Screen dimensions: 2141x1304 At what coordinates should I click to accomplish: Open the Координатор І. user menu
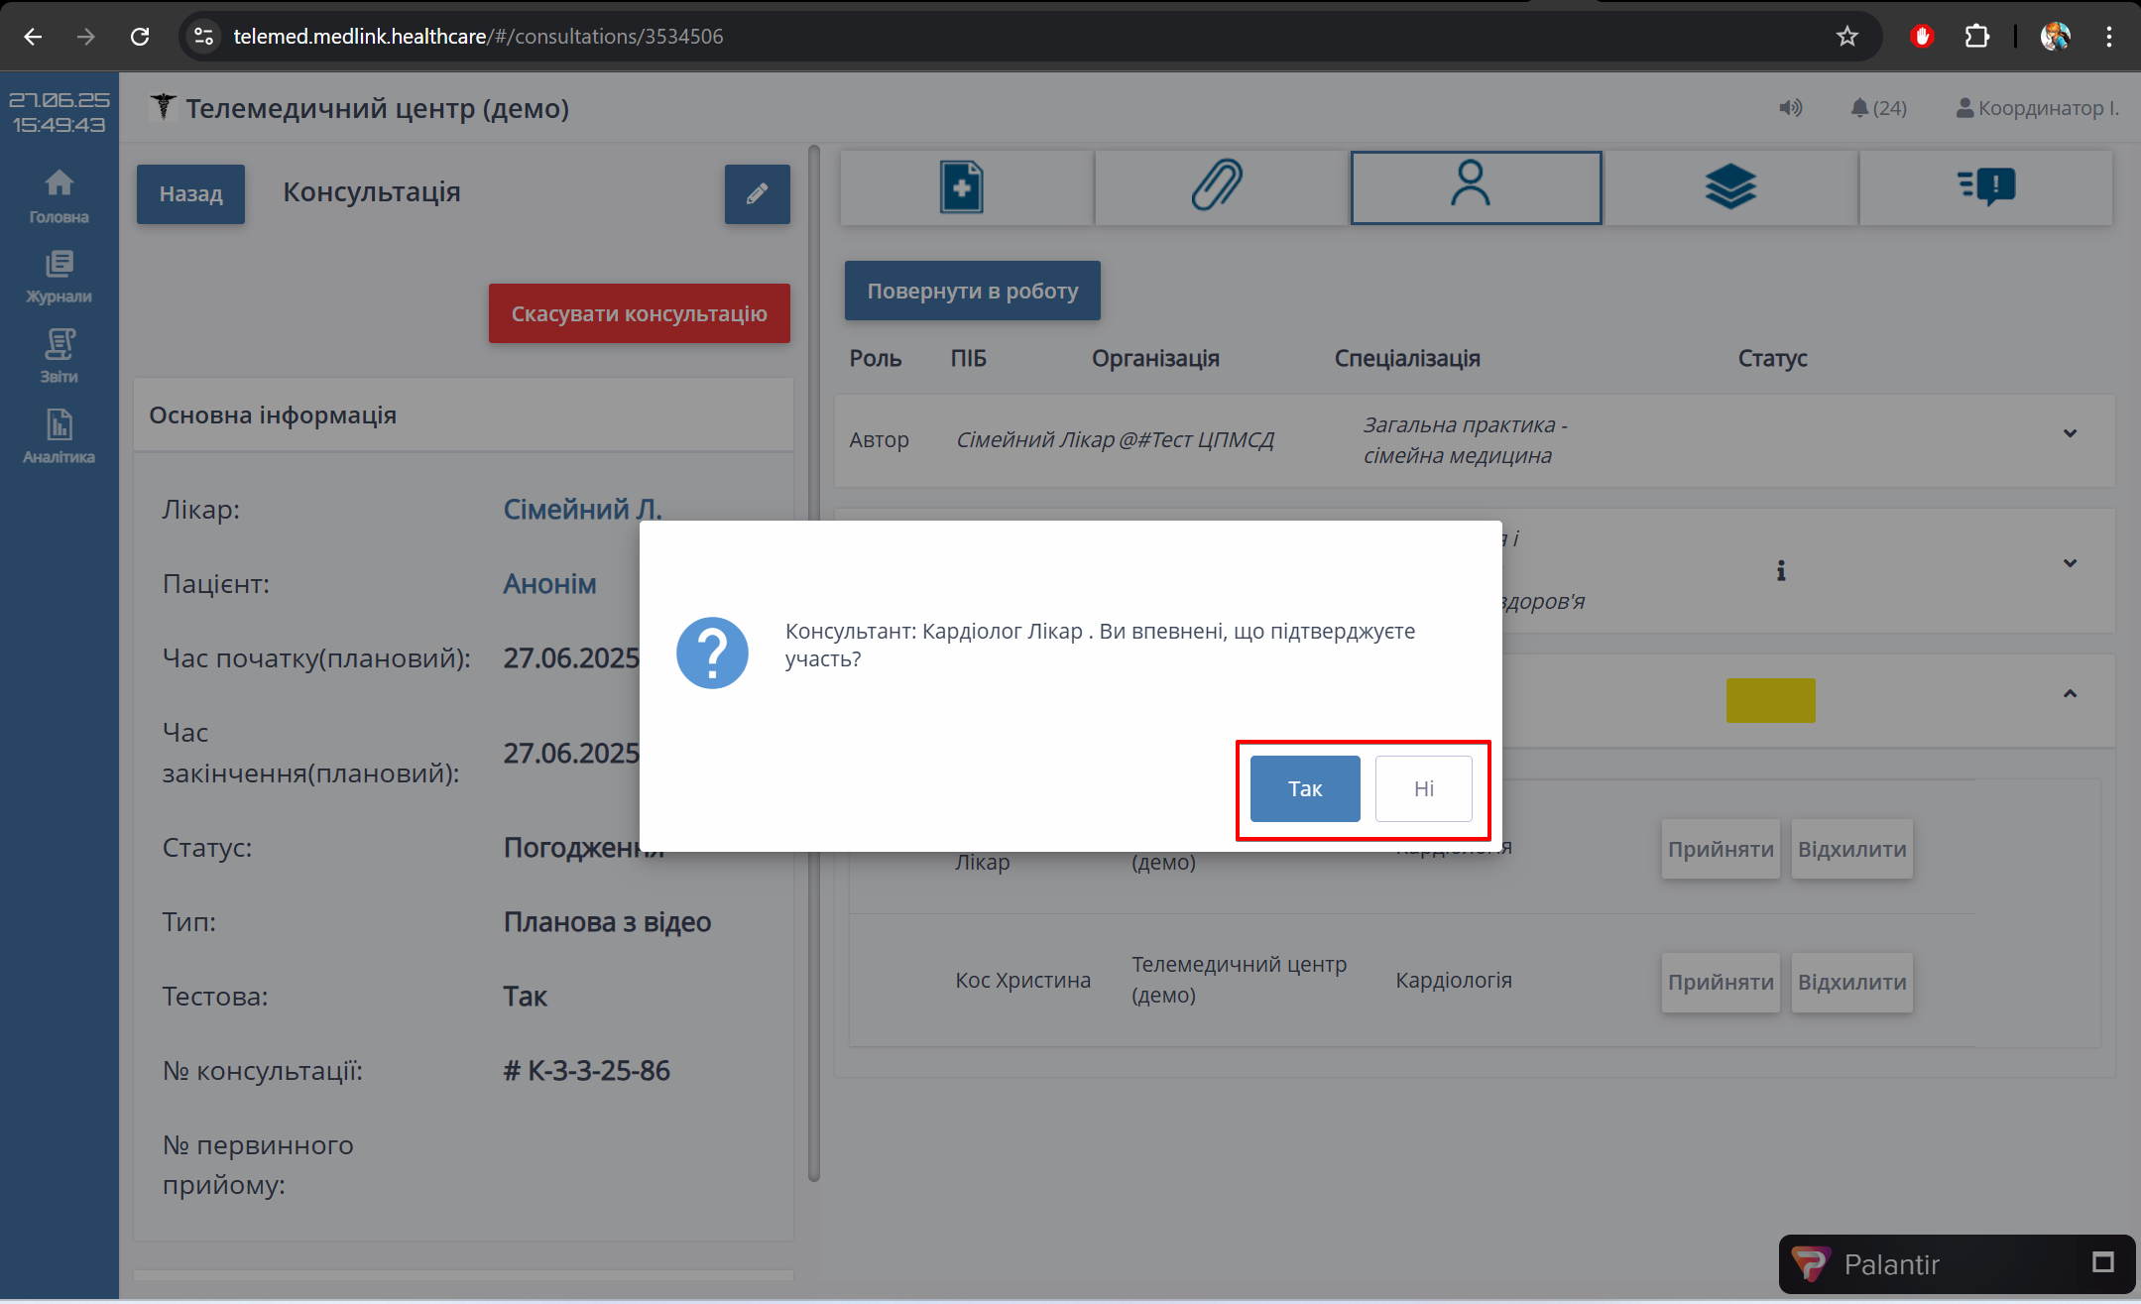(x=2037, y=108)
